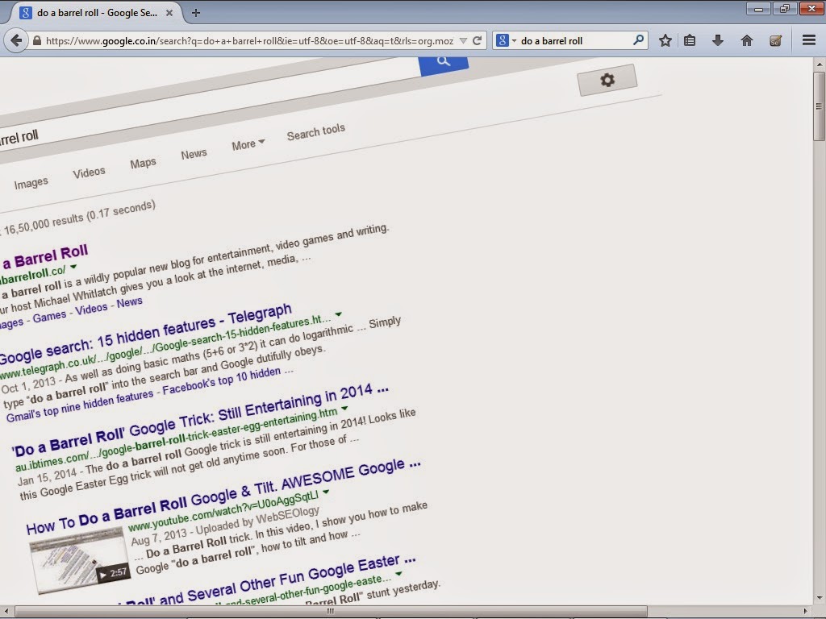Image resolution: width=826 pixels, height=619 pixels.
Task: Open the Firefox hamburger menu
Action: point(809,40)
